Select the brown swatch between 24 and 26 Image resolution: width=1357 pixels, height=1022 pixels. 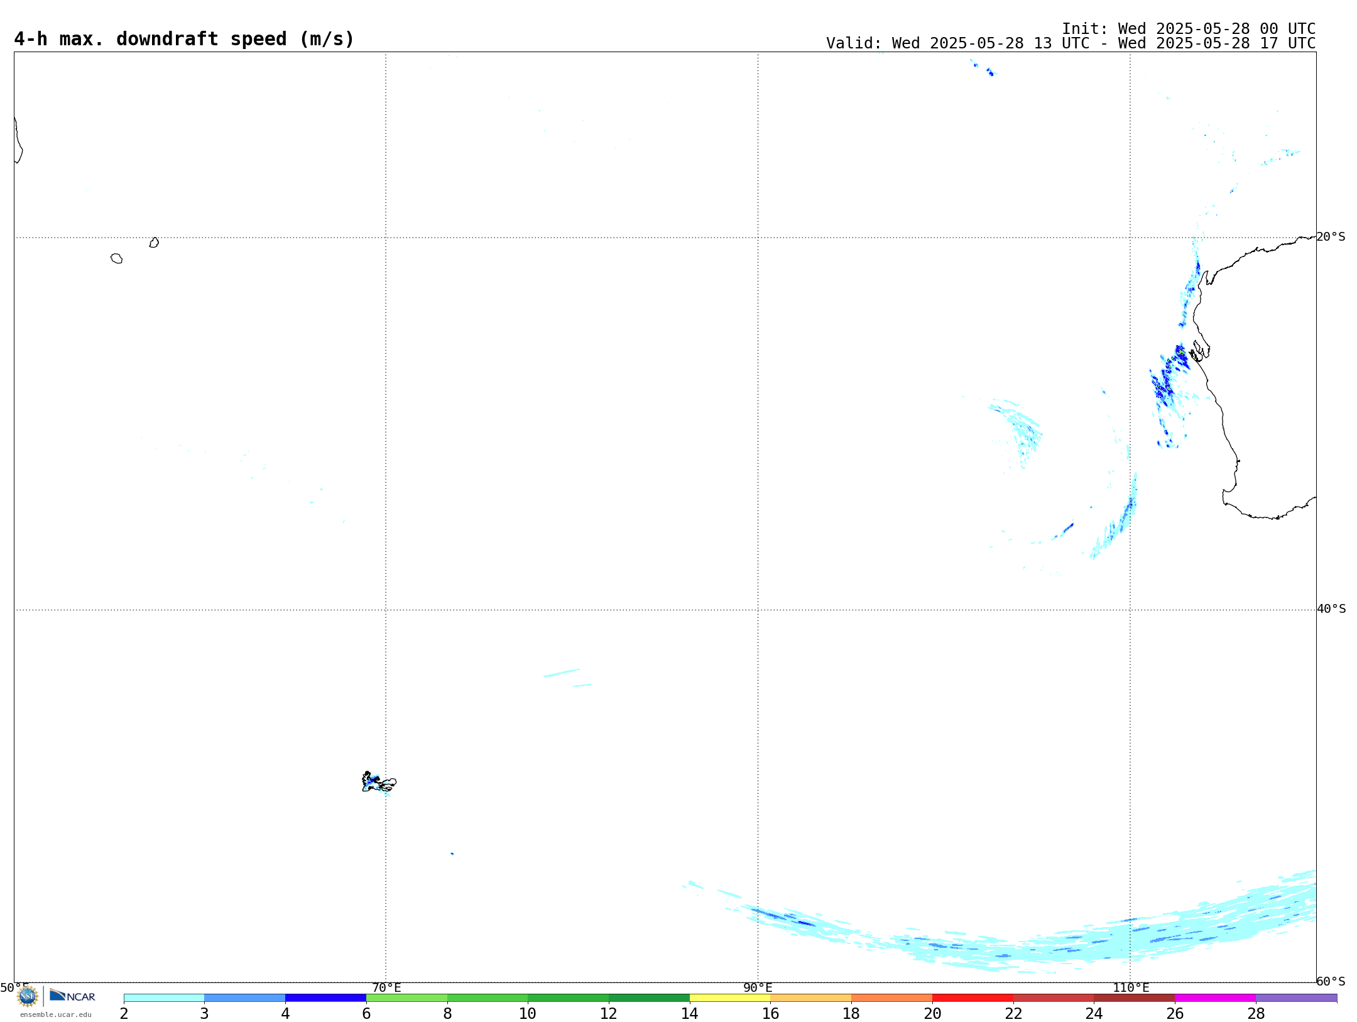1135,997
